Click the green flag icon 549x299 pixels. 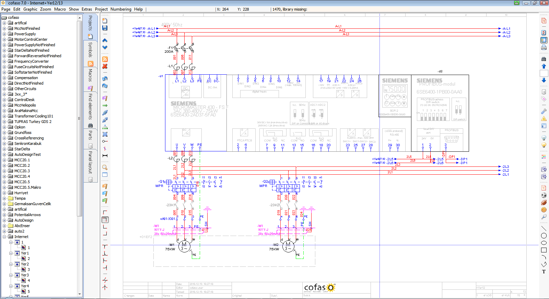105,201
